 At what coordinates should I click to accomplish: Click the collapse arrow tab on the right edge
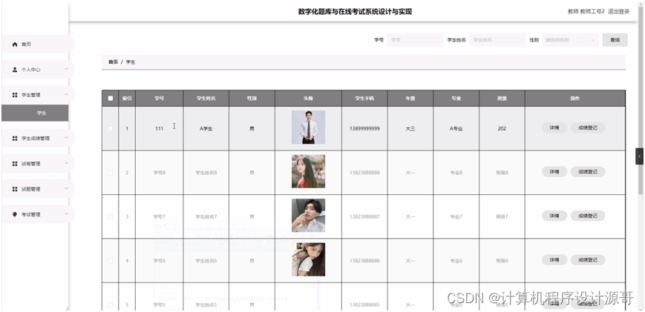tap(639, 156)
